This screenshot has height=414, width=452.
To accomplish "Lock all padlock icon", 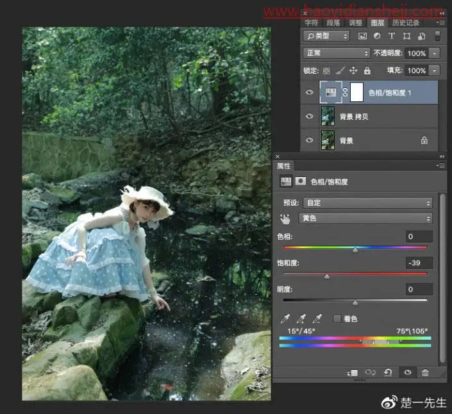I will click(x=367, y=70).
